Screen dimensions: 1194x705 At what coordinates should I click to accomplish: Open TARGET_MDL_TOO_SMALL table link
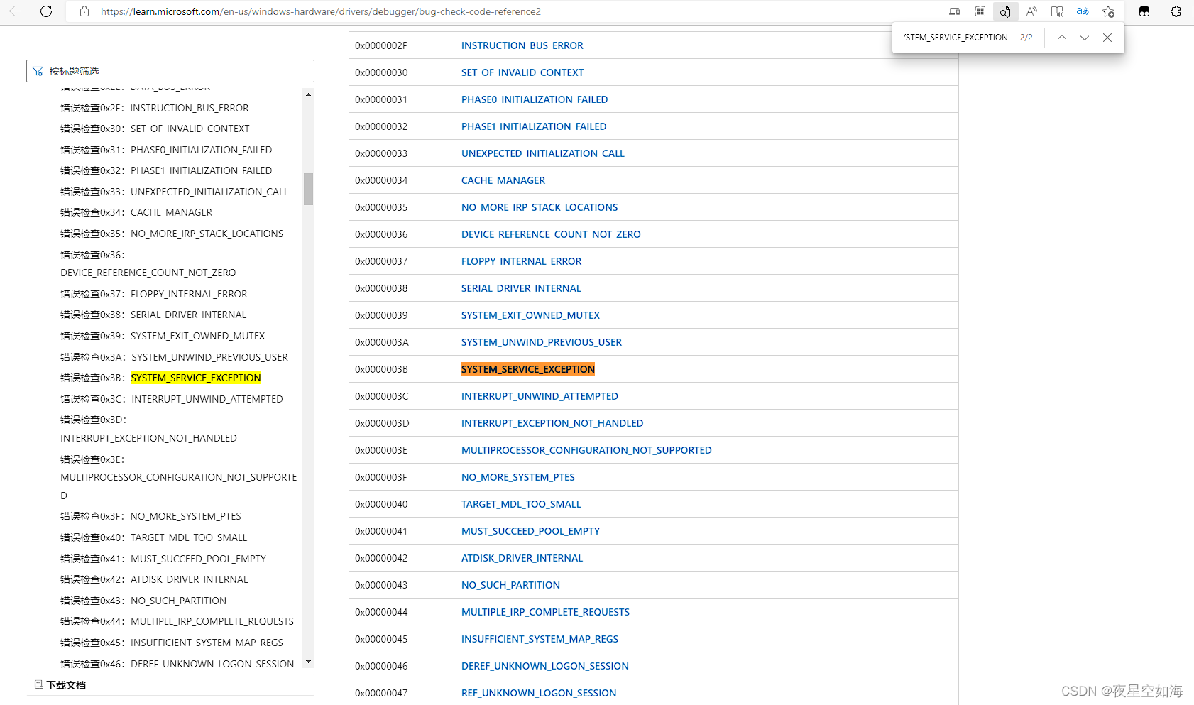521,504
